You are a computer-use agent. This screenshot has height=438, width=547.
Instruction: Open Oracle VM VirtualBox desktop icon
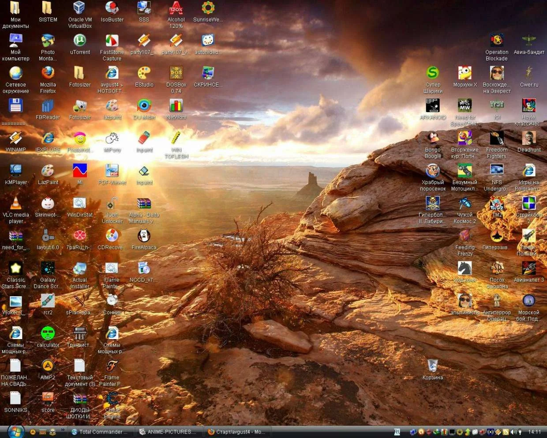click(x=80, y=15)
